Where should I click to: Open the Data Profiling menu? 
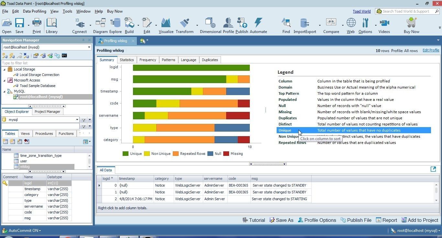34,11
